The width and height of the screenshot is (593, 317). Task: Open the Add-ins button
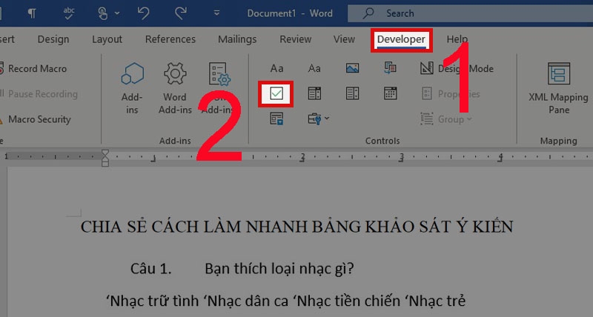pos(132,88)
